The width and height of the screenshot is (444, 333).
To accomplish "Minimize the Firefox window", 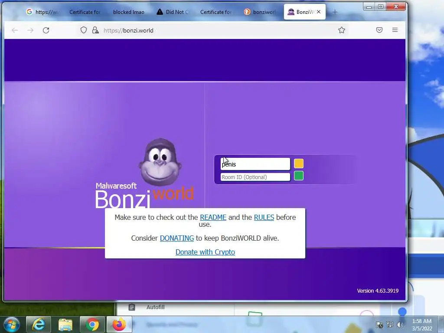I will [x=369, y=7].
